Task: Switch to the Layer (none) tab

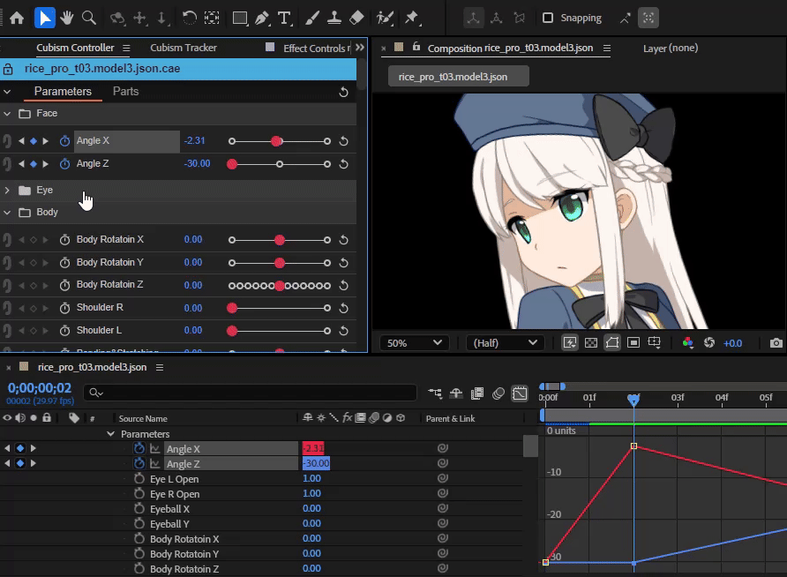Action: (x=671, y=49)
